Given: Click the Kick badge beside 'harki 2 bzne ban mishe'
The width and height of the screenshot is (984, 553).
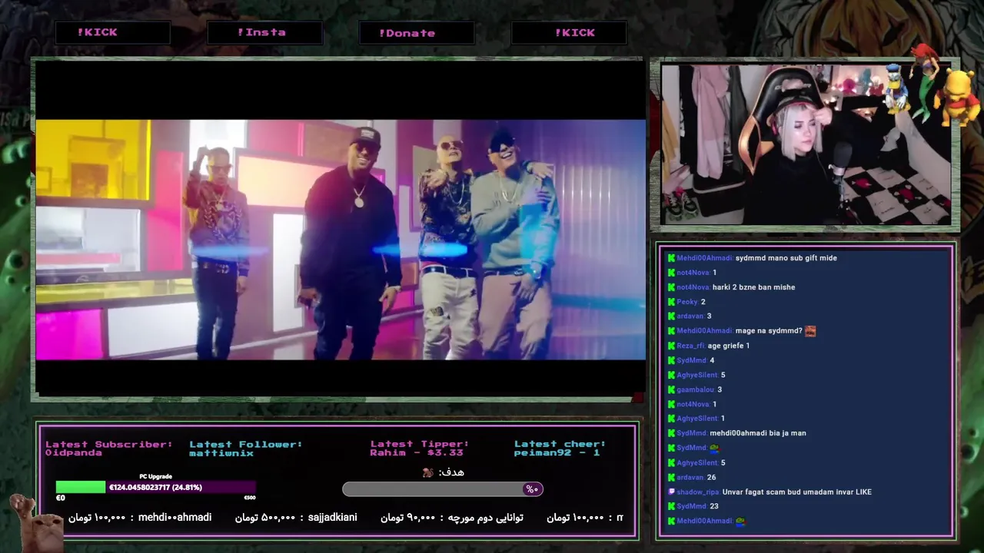Looking at the screenshot, I should tap(671, 287).
